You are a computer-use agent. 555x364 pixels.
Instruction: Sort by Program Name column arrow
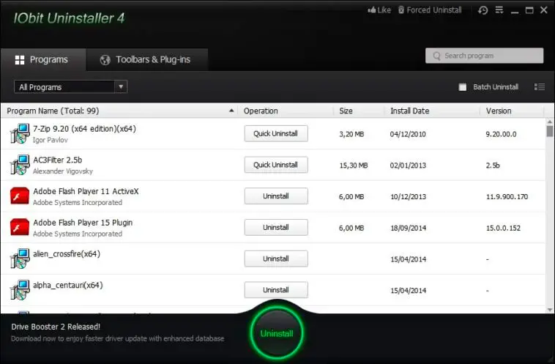coord(231,111)
